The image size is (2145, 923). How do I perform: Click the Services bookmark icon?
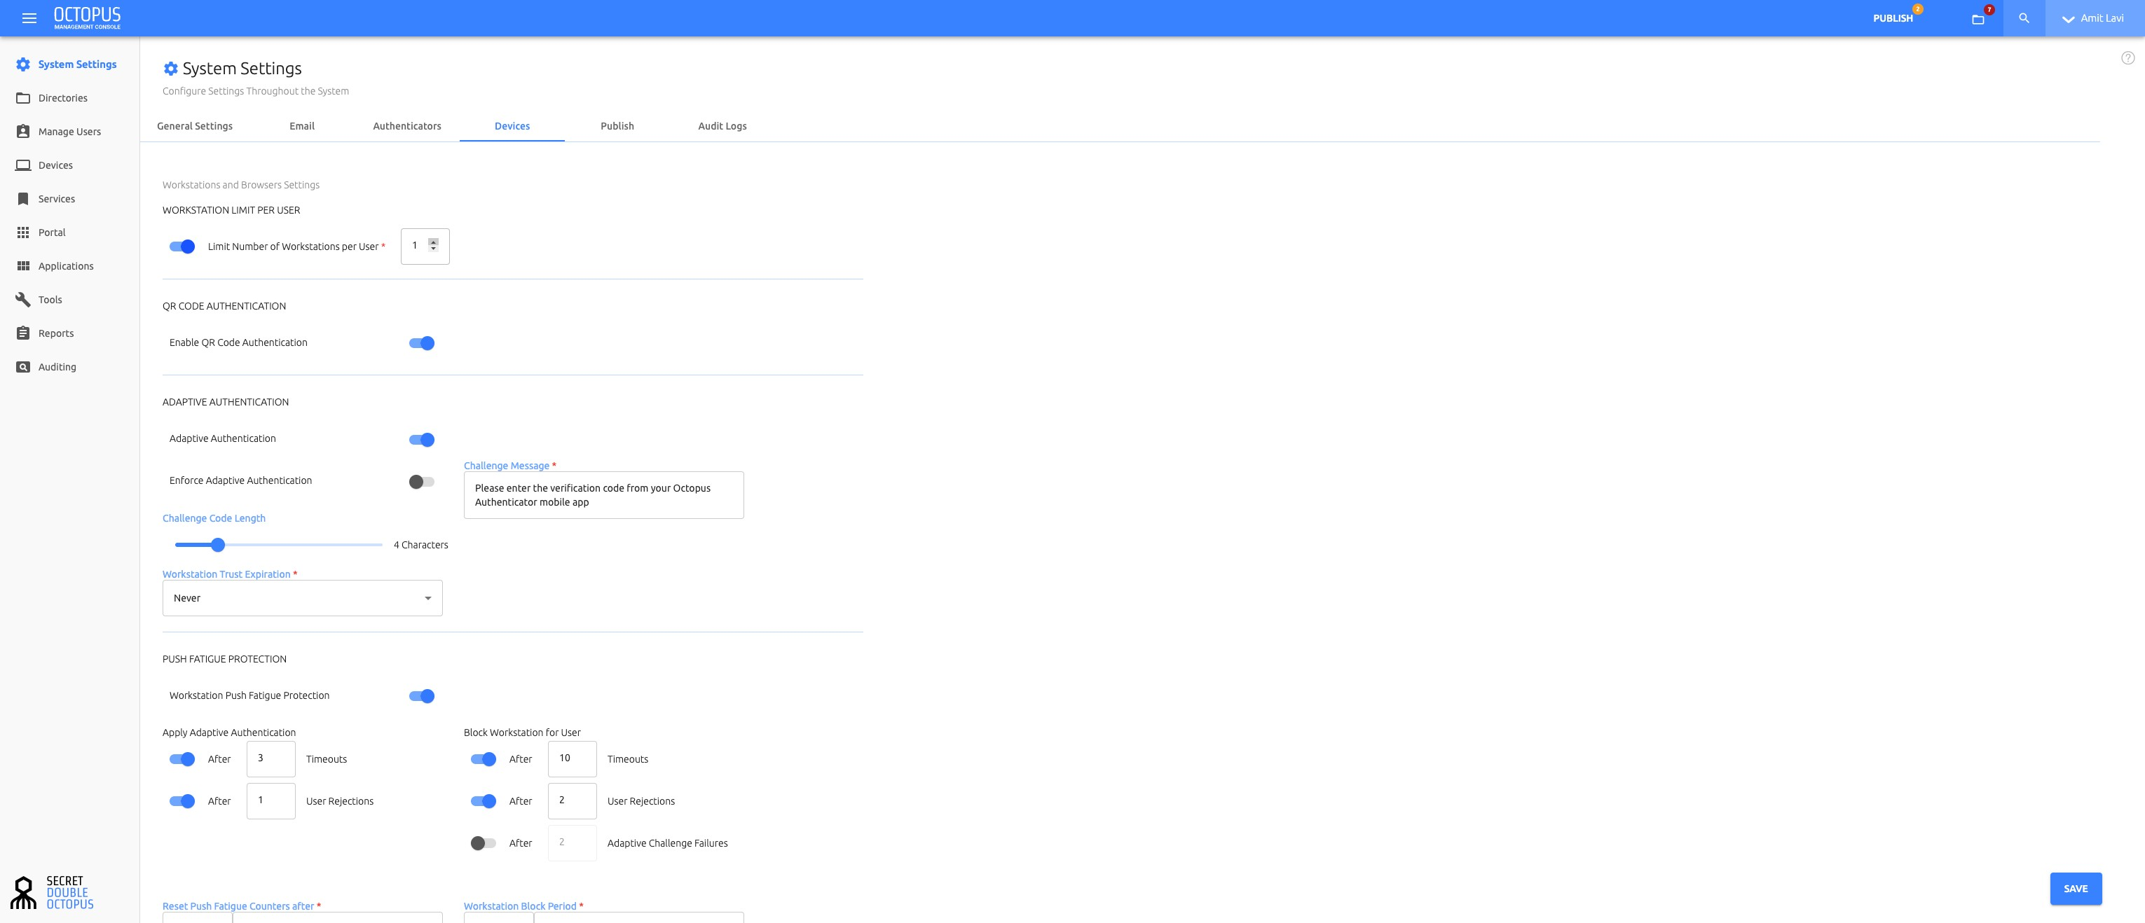point(23,199)
